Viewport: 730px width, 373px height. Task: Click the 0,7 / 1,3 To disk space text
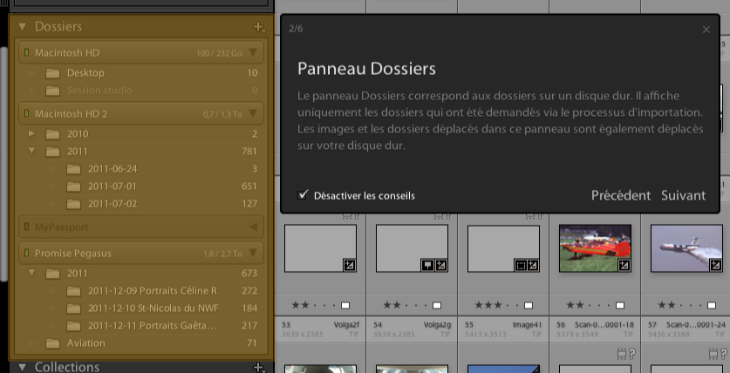[222, 114]
